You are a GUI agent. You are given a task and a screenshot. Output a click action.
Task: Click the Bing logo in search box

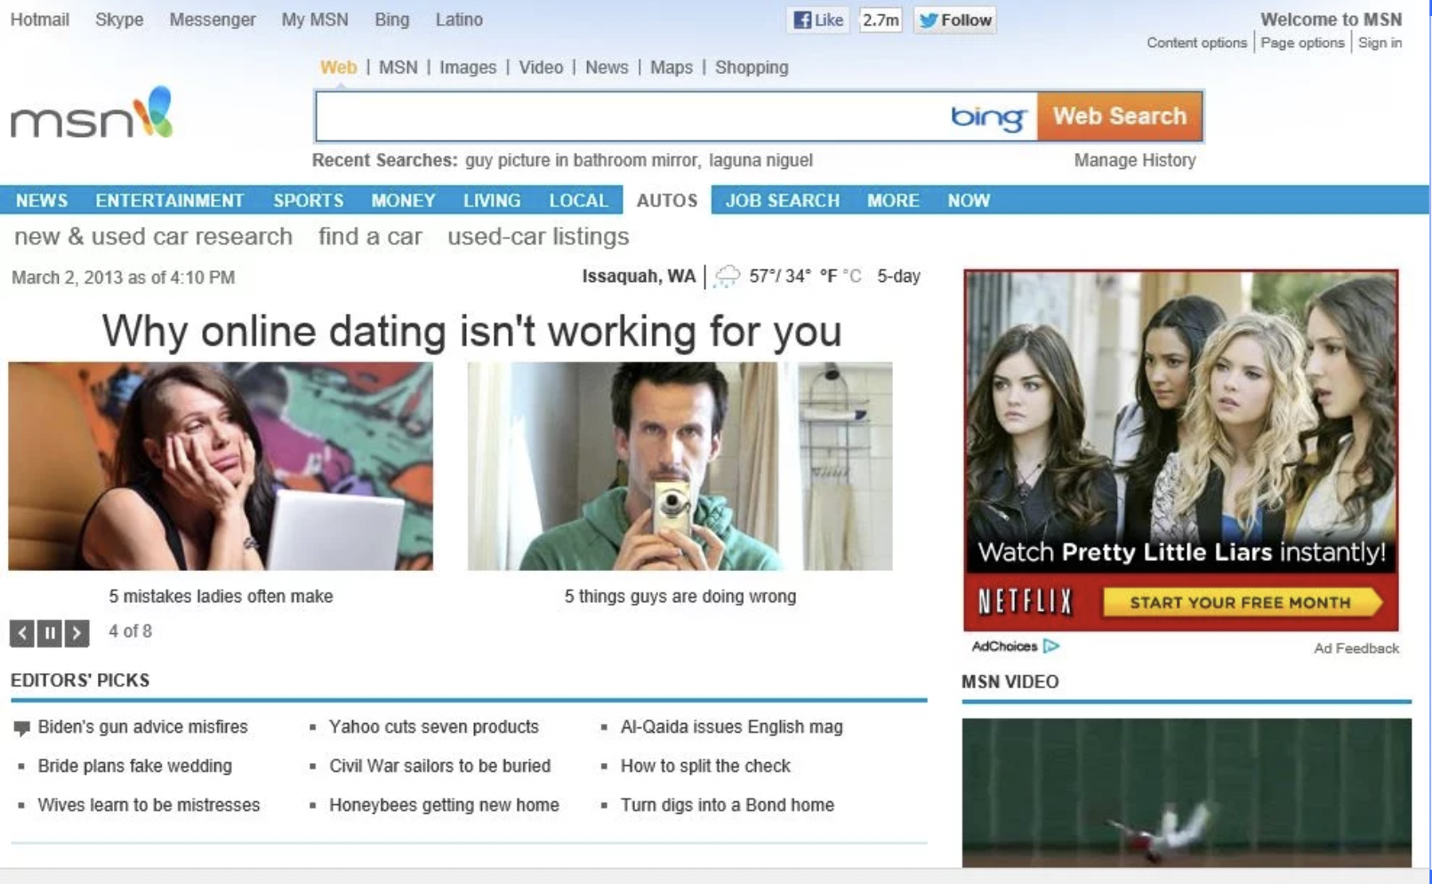click(988, 117)
